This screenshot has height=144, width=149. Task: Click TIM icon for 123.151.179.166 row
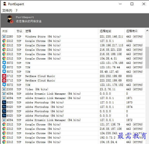click(x=4, y=63)
